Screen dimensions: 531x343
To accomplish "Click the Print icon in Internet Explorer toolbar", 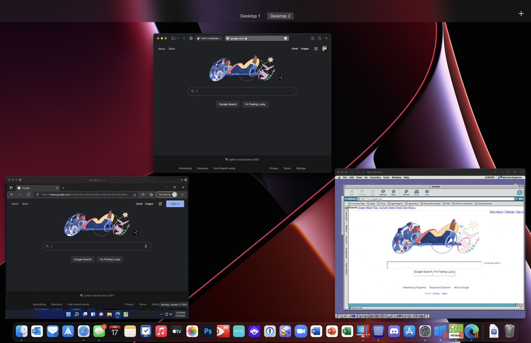I will [x=417, y=192].
